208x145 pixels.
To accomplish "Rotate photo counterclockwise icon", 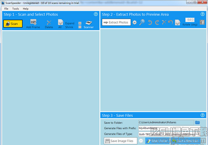I will (x=150, y=23).
